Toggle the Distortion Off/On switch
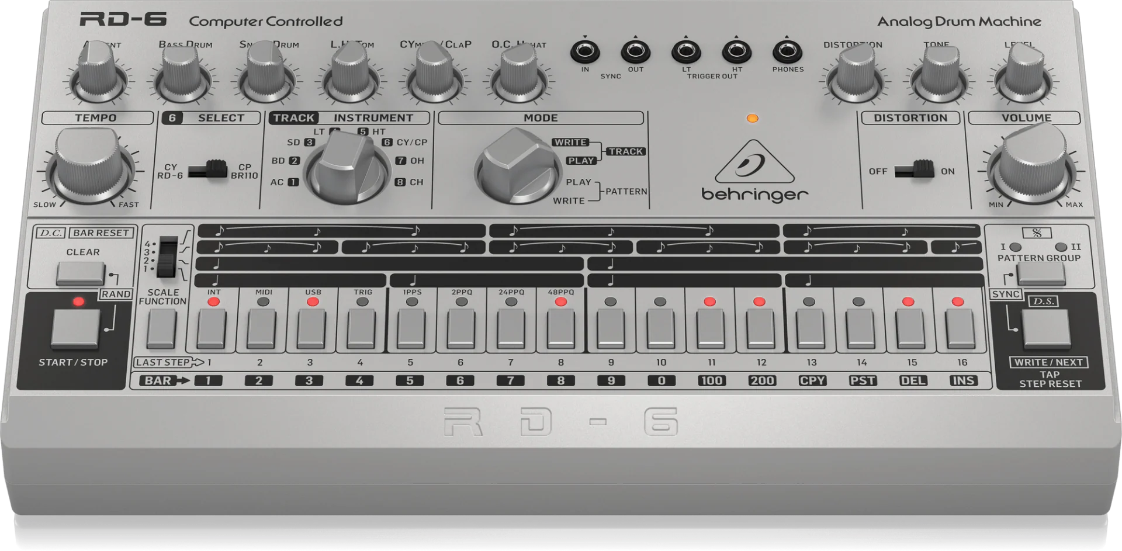 [x=915, y=169]
